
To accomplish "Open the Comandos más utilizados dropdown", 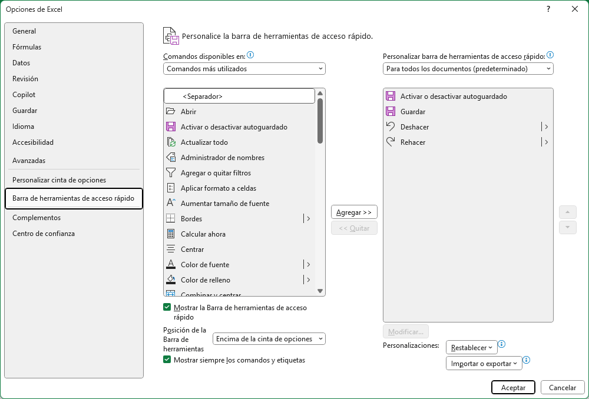I will click(x=244, y=69).
